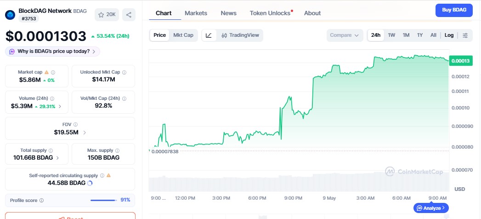Click the Profile score progress bar
The image size is (481, 219).
tap(104, 200)
